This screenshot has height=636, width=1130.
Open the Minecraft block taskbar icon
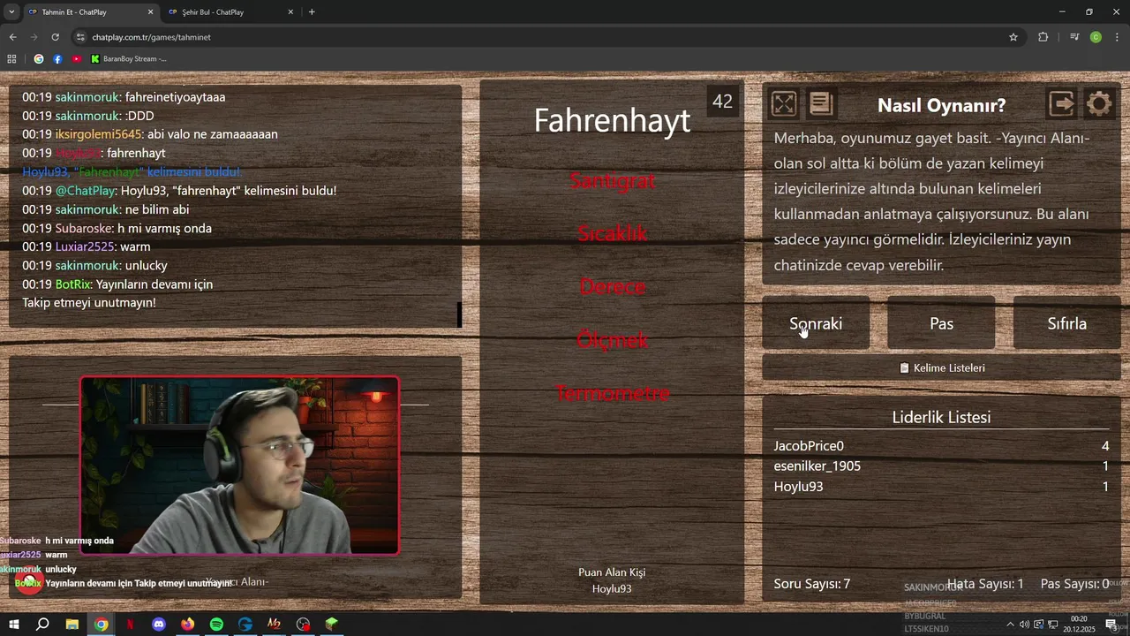(331, 625)
